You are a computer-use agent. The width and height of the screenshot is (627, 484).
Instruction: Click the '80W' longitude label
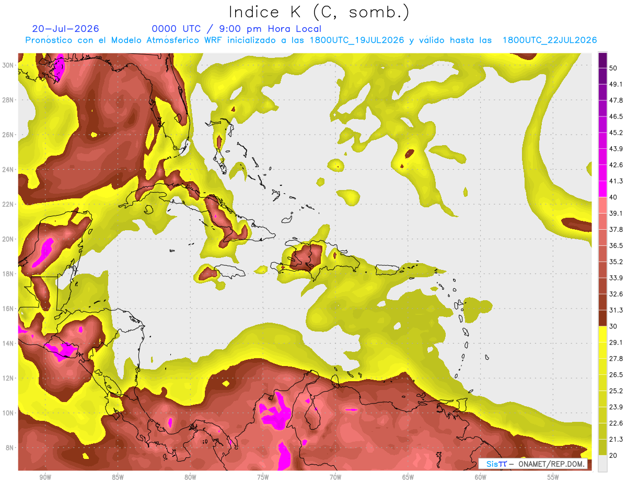click(x=190, y=477)
